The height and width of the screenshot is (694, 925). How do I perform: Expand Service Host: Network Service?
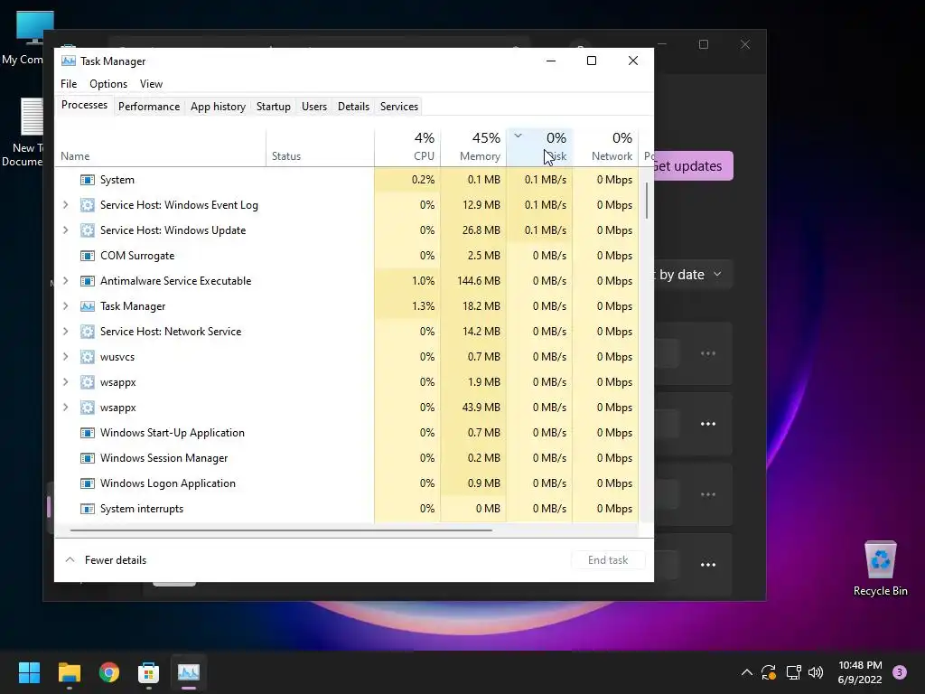(x=65, y=332)
